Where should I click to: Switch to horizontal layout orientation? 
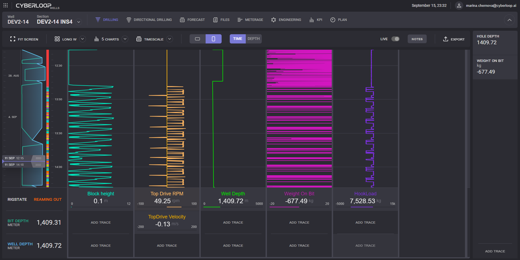(x=197, y=39)
